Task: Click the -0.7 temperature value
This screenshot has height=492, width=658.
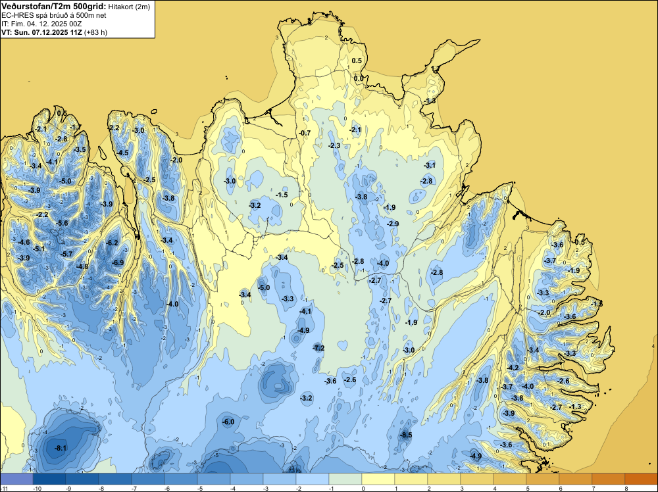Action: pyautogui.click(x=305, y=134)
